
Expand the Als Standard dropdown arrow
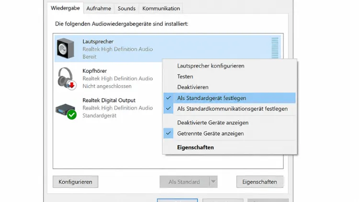click(x=213, y=182)
